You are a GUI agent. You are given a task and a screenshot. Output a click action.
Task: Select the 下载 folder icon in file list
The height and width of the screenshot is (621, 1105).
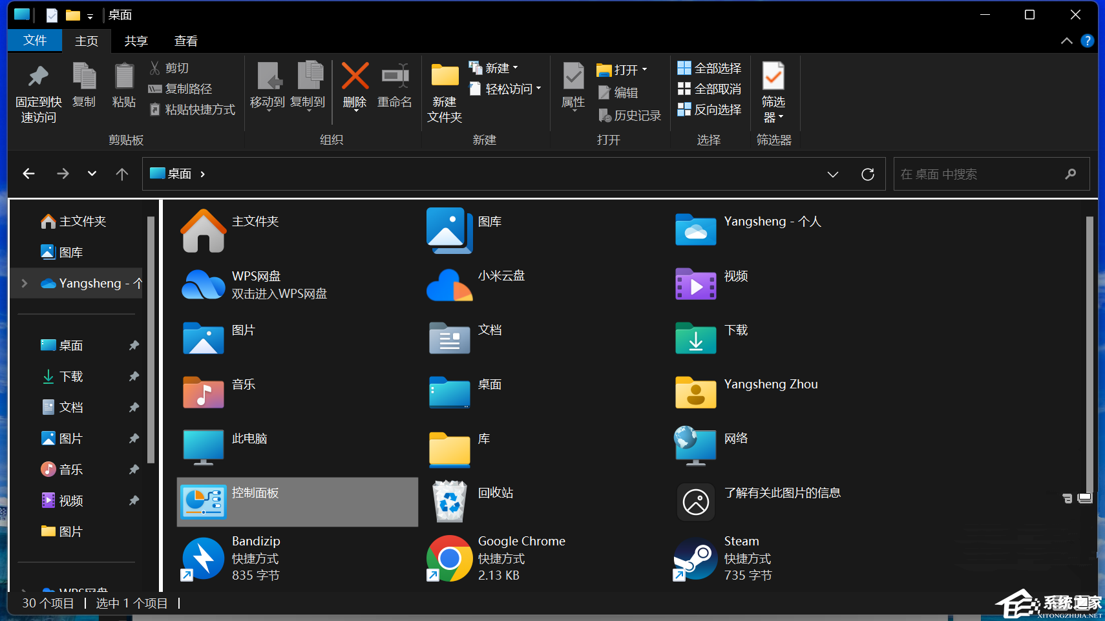[x=695, y=338]
